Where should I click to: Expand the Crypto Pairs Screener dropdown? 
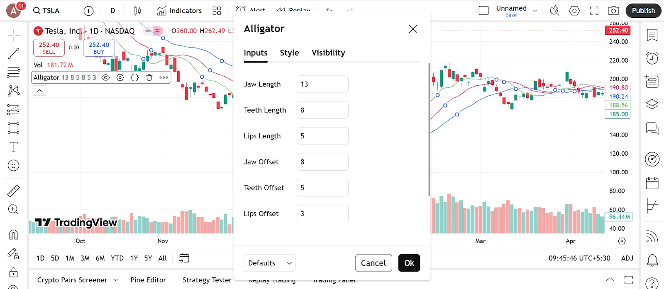pos(115,280)
